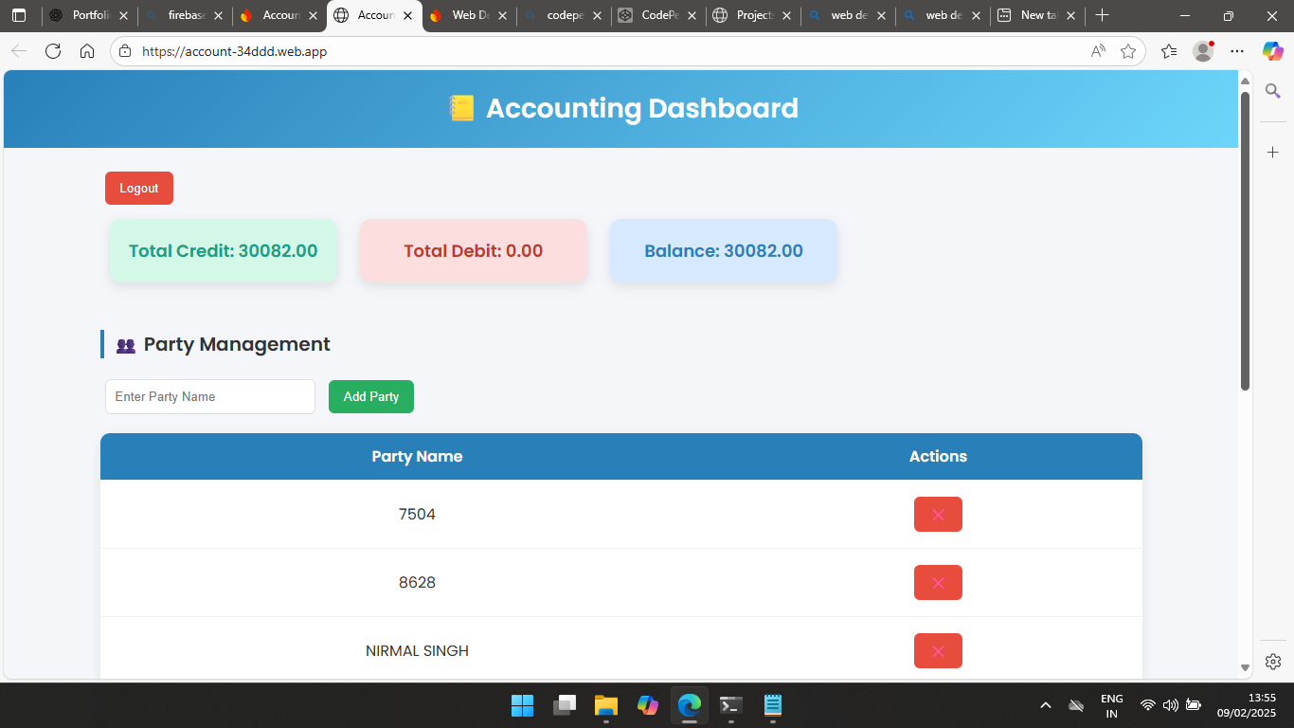Close the CodePen tab
Image resolution: width=1294 pixels, height=728 pixels.
pos(692,16)
